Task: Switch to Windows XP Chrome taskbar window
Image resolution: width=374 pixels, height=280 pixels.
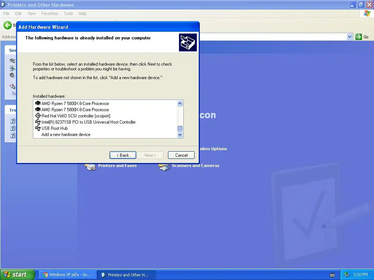Action: (x=68, y=275)
